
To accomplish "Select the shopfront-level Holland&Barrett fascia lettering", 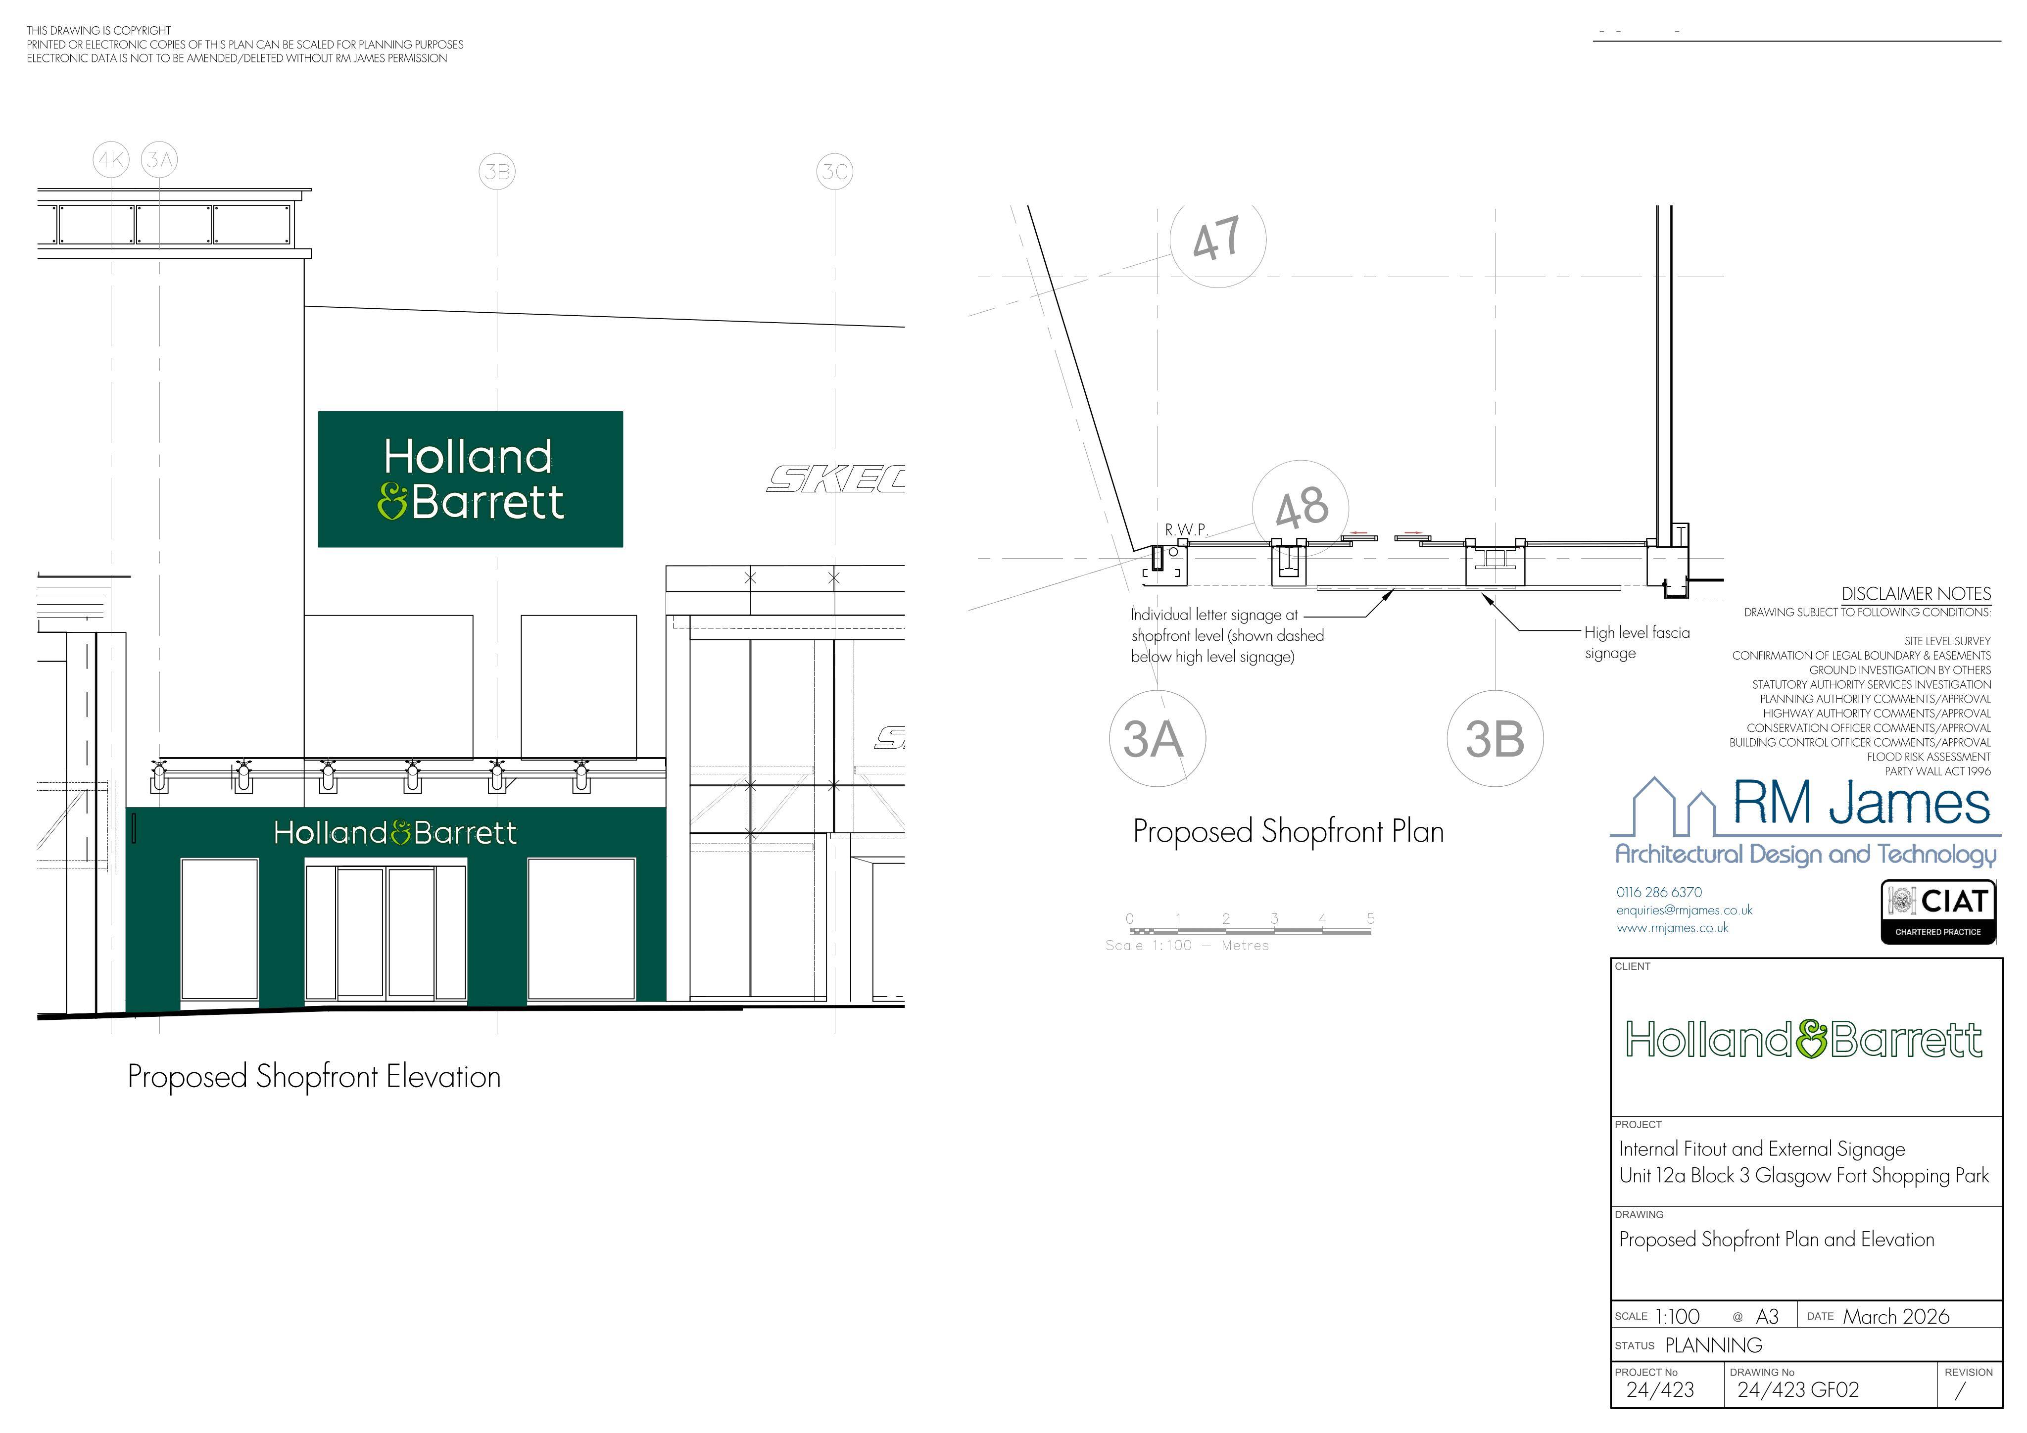I will [394, 833].
